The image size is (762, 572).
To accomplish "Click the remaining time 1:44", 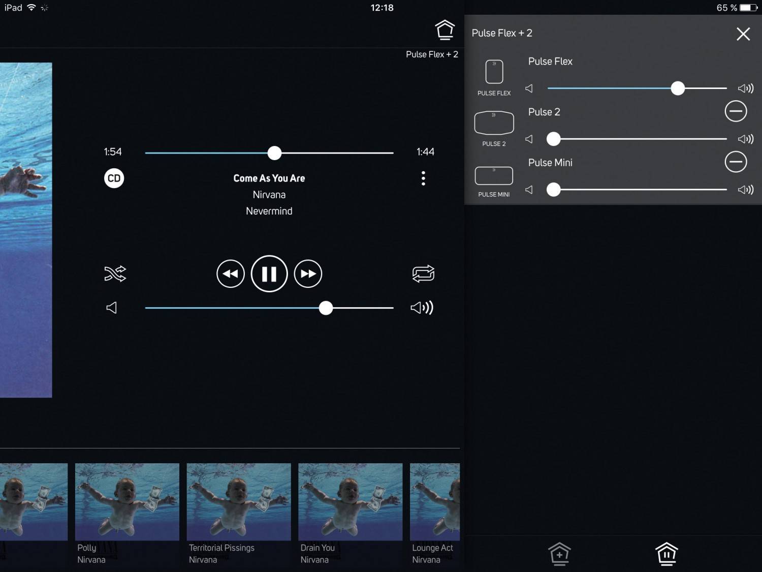I will pos(425,152).
